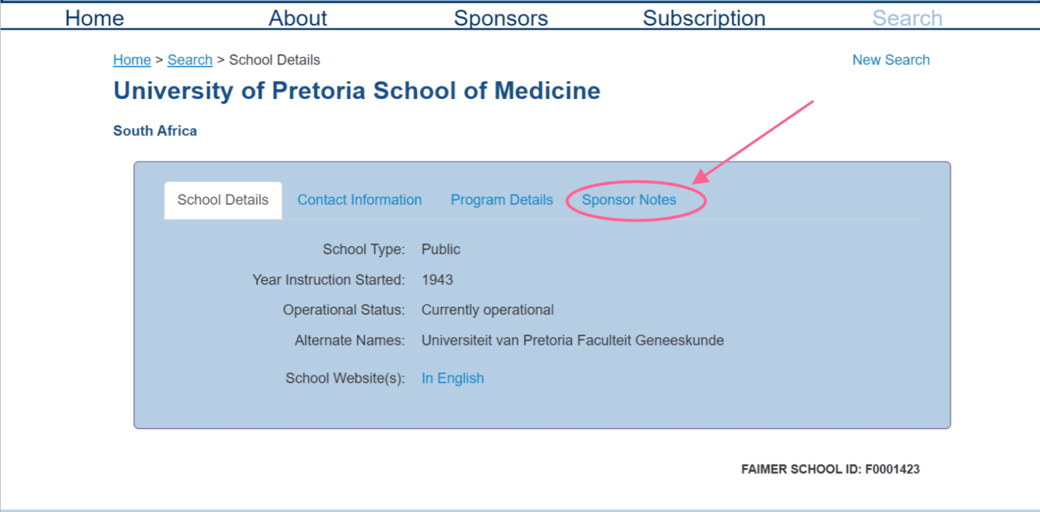The width and height of the screenshot is (1040, 512).
Task: Open the In English school website link
Action: (453, 378)
